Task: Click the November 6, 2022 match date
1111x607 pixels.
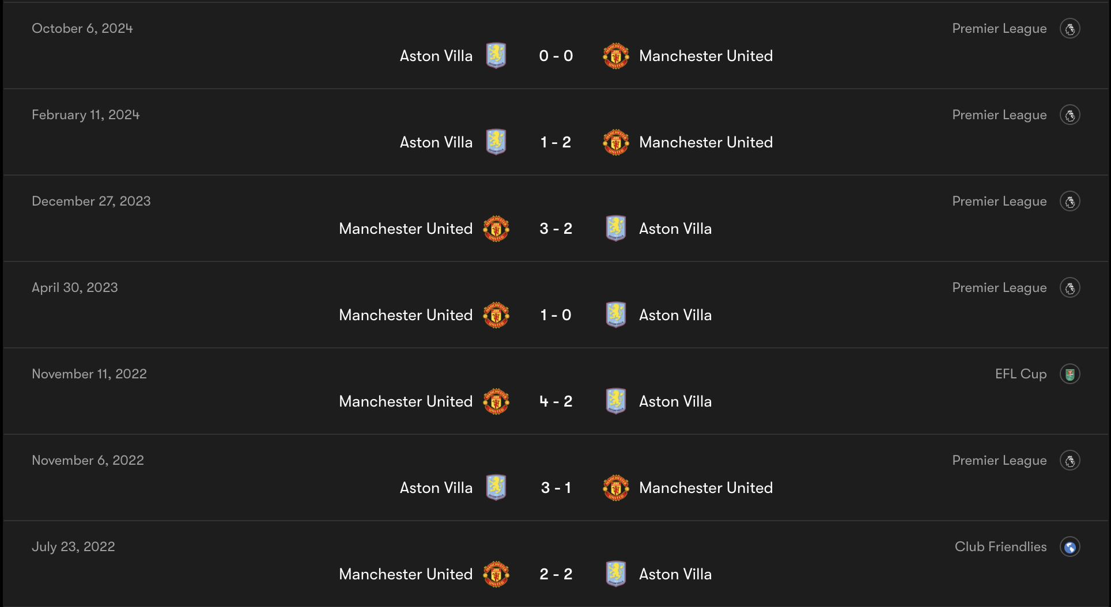Action: click(88, 461)
